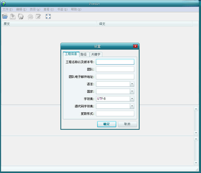Click the fullscreen toggle toolbar icon
Screen dimensions: 201x173
(48, 16)
